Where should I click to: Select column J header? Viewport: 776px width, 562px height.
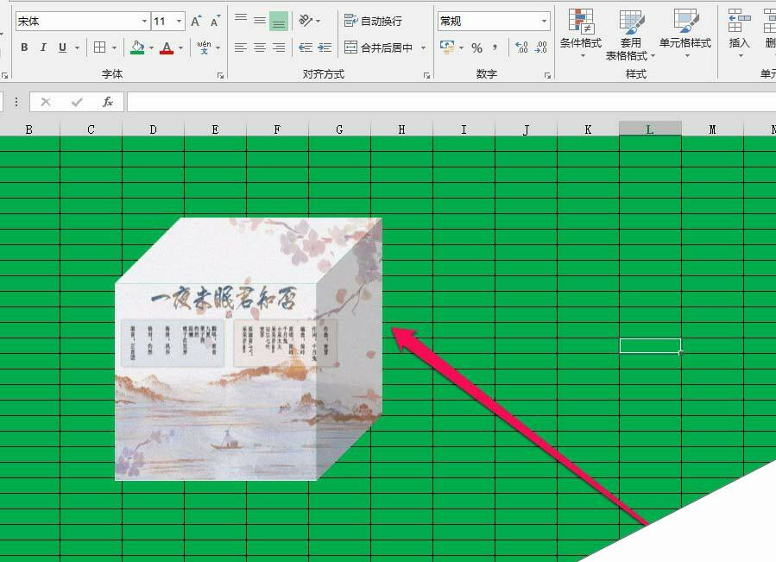tap(526, 129)
